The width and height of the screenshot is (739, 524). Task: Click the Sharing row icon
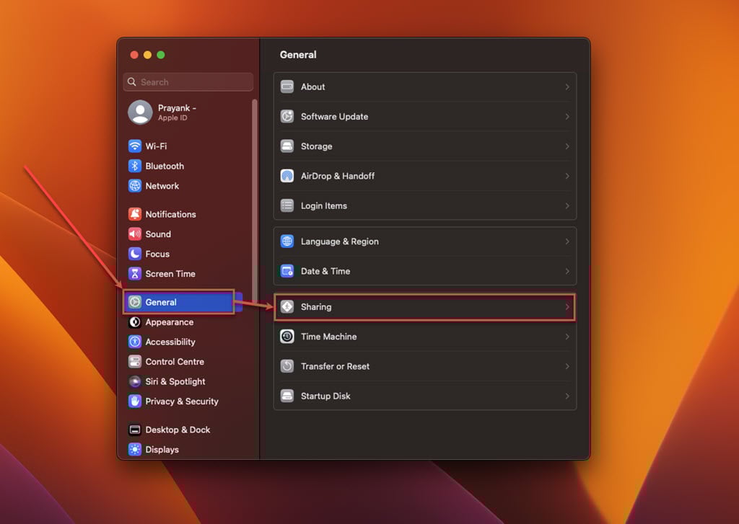click(287, 306)
